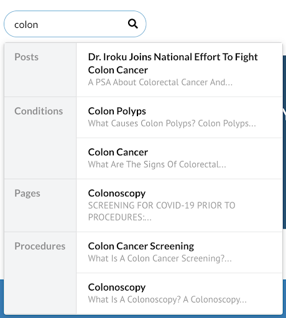Open the Dr. Iroku Joins National Effort post

[179, 70]
